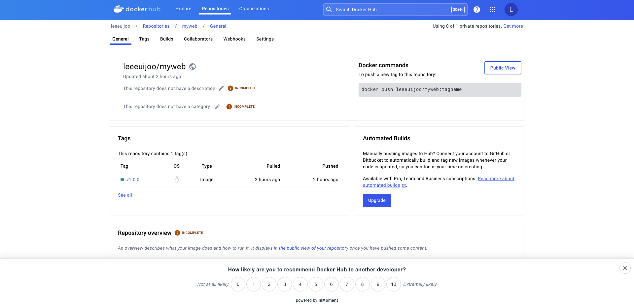Click the ⌘+K shortcut badge
634x304 pixels.
click(458, 10)
